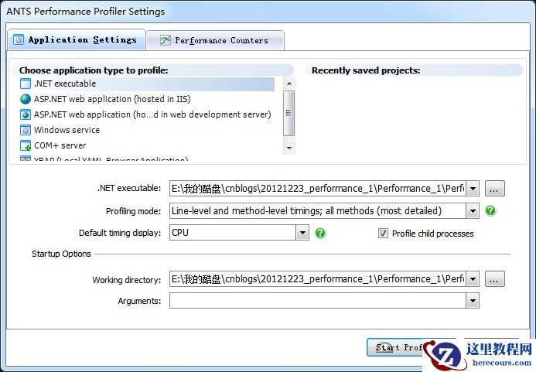Click the application type list scroll down arrow

click(289, 148)
